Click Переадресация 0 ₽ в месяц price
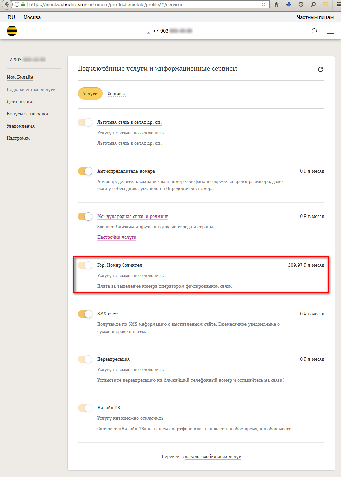This screenshot has height=477, width=341. click(312, 359)
